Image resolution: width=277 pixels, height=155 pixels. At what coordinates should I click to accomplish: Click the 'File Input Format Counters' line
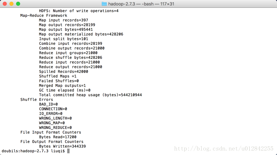51,132
